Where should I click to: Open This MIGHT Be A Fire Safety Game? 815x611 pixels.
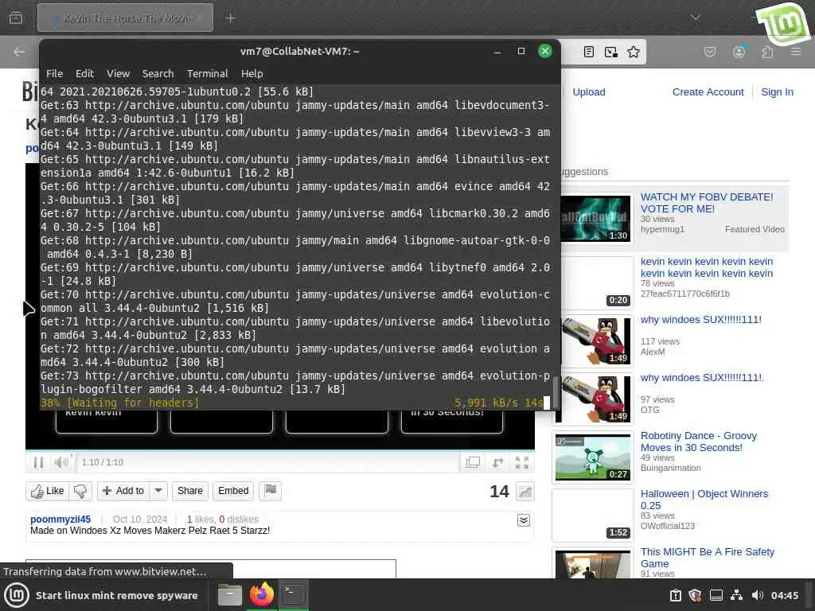[x=708, y=558]
